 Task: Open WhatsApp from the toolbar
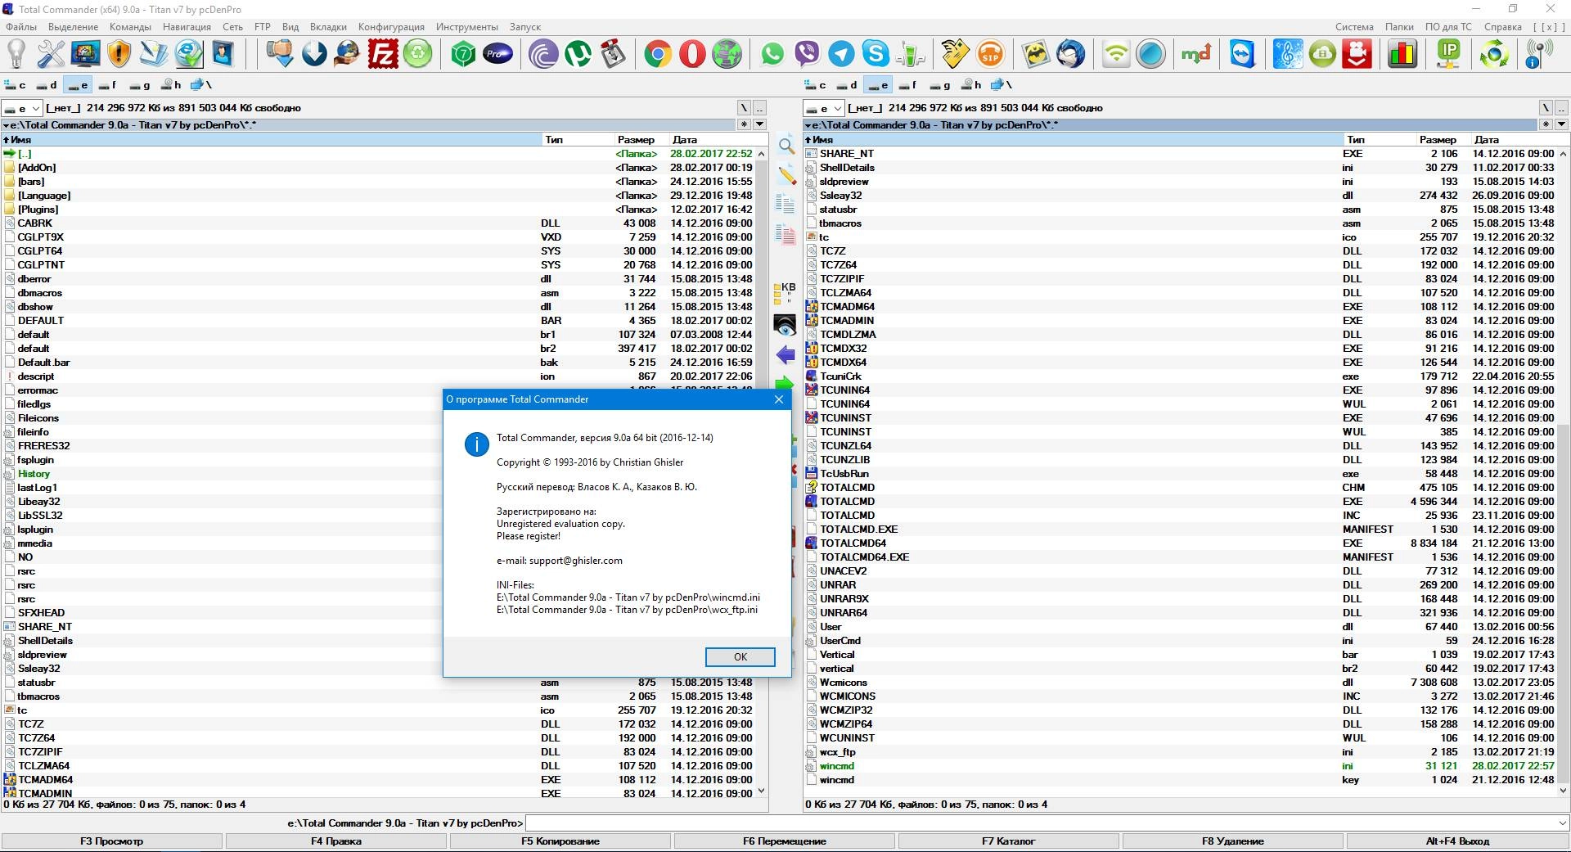772,55
